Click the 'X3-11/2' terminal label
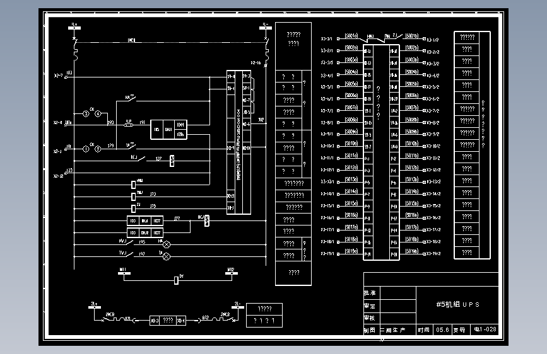The image size is (547, 354). pos(433,158)
